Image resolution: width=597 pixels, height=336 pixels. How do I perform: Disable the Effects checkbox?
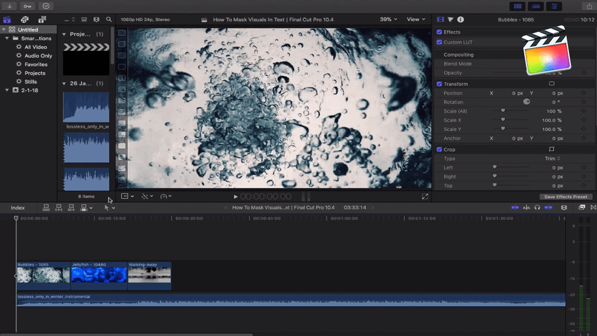[x=439, y=32]
